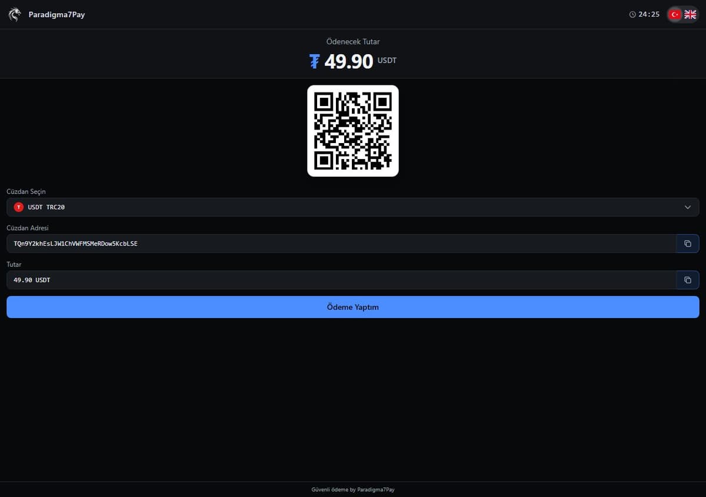This screenshot has height=497, width=706.
Task: Open the USDT TRC20 wallet dropdown
Action: [x=353, y=207]
